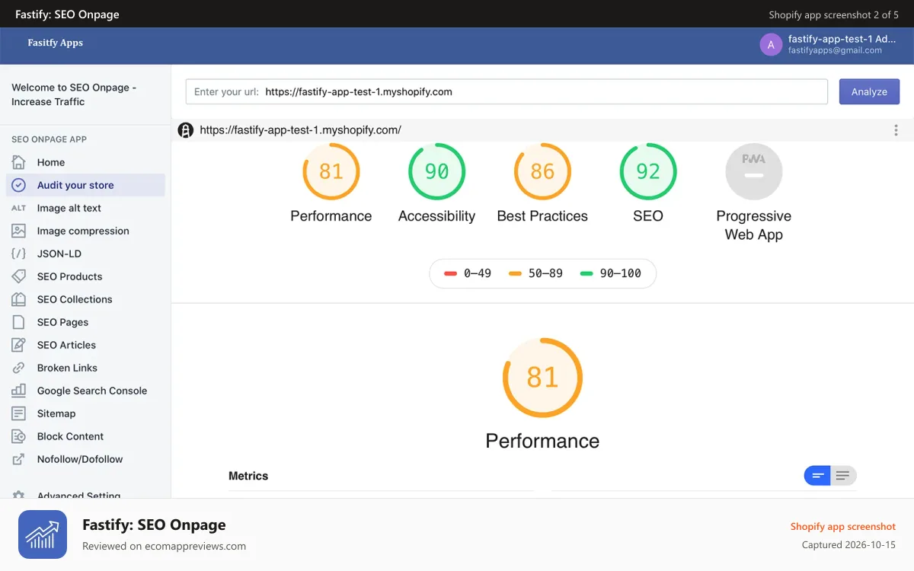Click the Advanced Setting gear icon
This screenshot has height=571, width=914.
19,494
